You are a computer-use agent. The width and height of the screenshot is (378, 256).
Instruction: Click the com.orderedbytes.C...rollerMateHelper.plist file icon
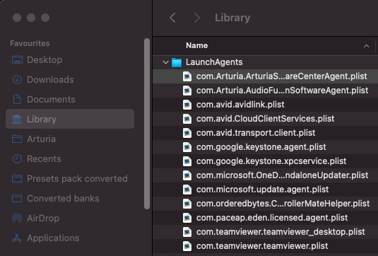click(x=187, y=204)
